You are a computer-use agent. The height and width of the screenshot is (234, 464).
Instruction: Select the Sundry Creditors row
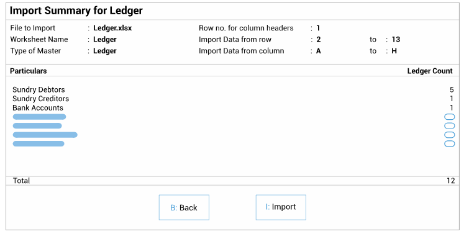pyautogui.click(x=233, y=99)
